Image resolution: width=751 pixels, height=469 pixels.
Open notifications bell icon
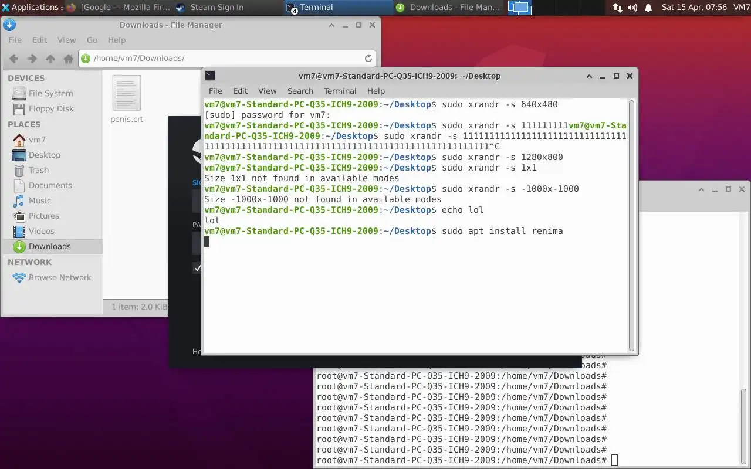click(x=648, y=8)
